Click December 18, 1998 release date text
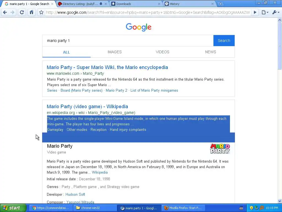This screenshot has width=282, height=212. pyautogui.click(x=94, y=179)
